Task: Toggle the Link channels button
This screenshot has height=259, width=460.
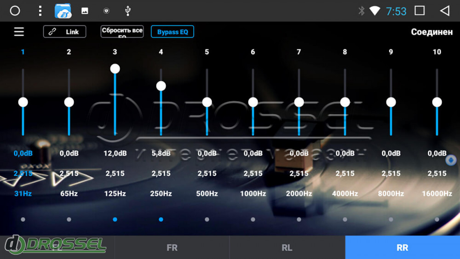Action: click(64, 32)
